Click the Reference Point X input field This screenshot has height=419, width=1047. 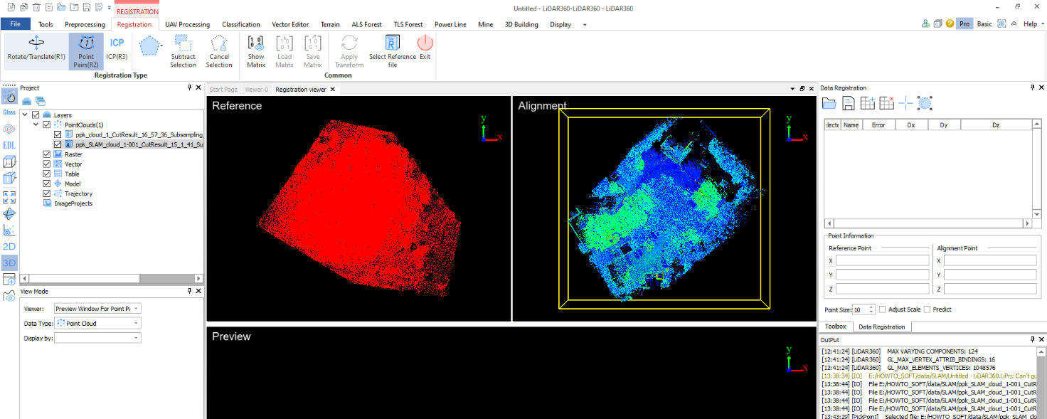tap(882, 260)
